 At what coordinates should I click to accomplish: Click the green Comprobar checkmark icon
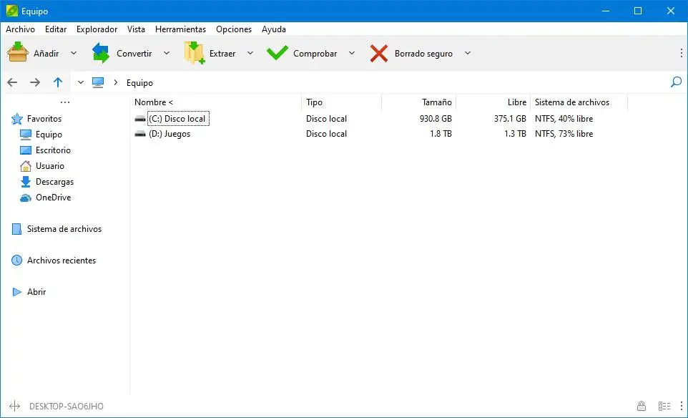[277, 53]
